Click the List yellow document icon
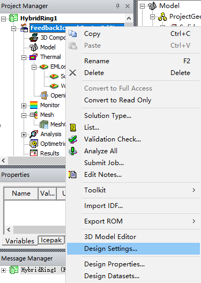Viewport: 201px width, 283px height. click(73, 128)
